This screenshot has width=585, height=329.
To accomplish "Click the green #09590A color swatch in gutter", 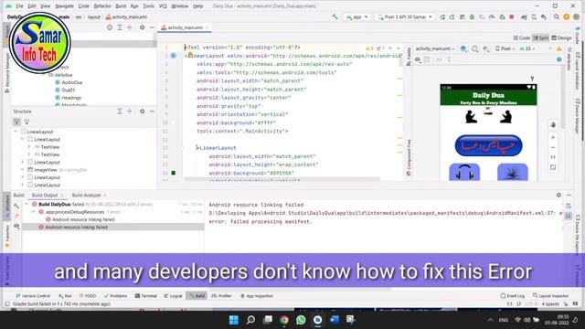I will click(x=174, y=173).
